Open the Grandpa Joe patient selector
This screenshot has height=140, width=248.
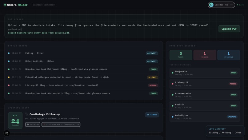(221, 5)
